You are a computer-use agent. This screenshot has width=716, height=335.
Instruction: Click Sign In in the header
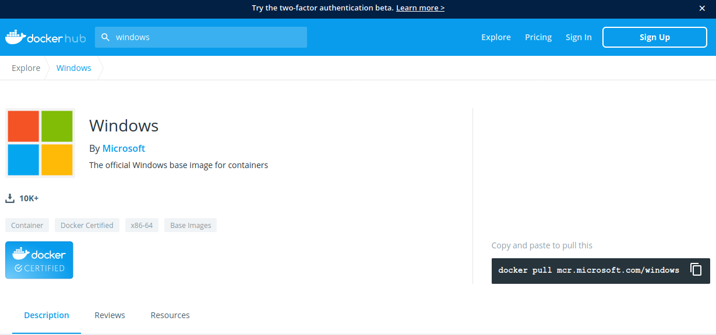(x=579, y=37)
